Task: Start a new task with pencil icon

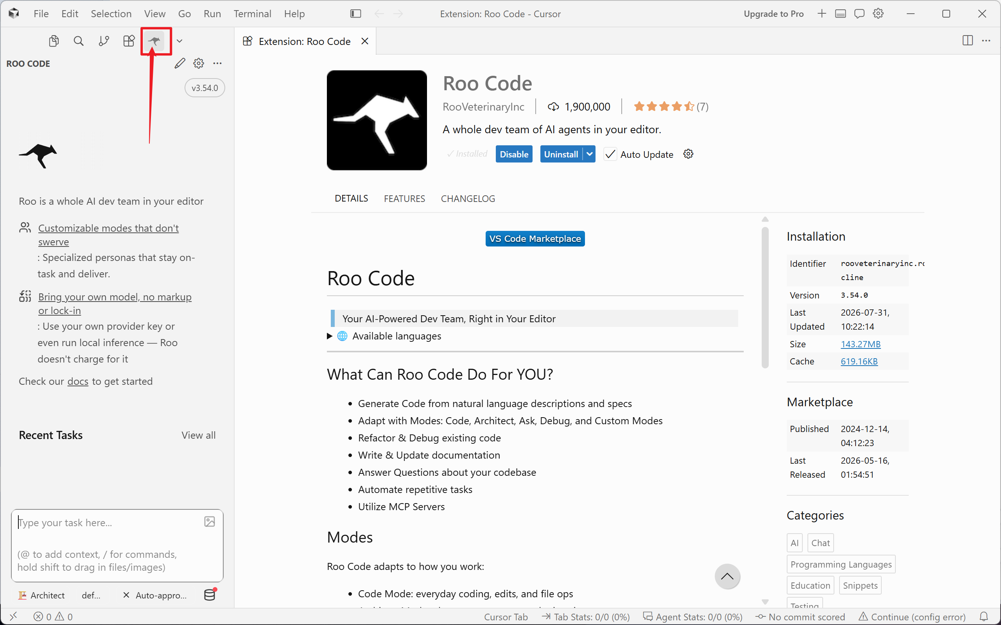Action: tap(180, 63)
